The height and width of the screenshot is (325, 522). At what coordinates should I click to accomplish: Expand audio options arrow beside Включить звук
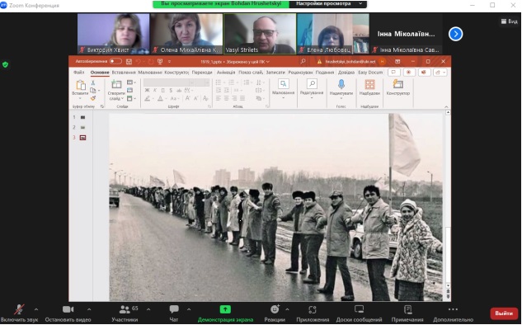[x=36, y=309]
